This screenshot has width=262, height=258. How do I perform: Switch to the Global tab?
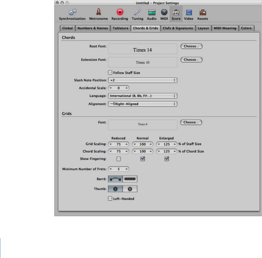[67, 28]
